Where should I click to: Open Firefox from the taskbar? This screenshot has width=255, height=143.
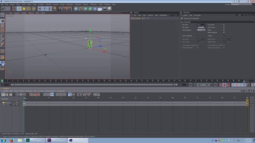tap(12, 140)
